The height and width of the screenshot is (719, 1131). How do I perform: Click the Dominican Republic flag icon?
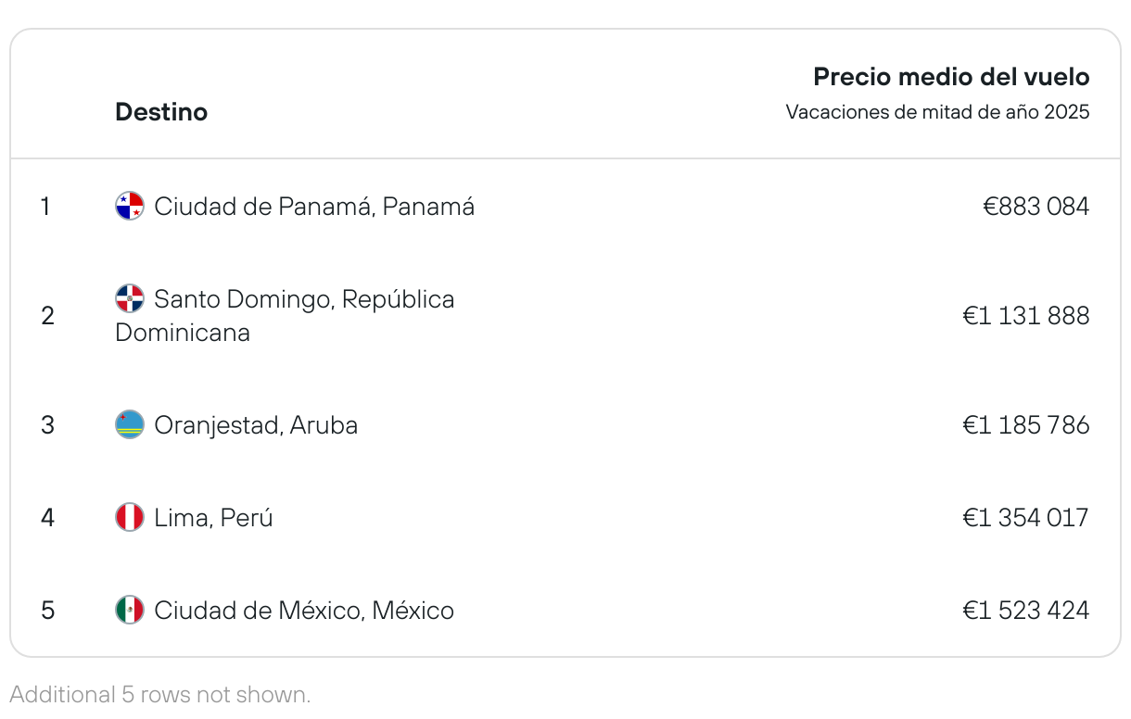(x=130, y=298)
